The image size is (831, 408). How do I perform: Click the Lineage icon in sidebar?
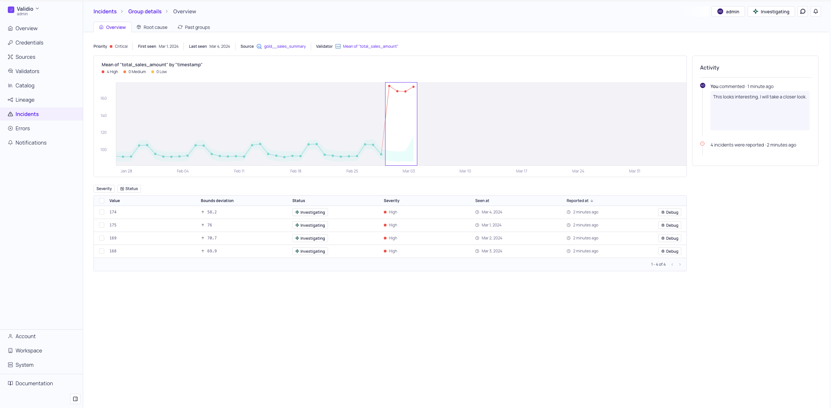10,100
